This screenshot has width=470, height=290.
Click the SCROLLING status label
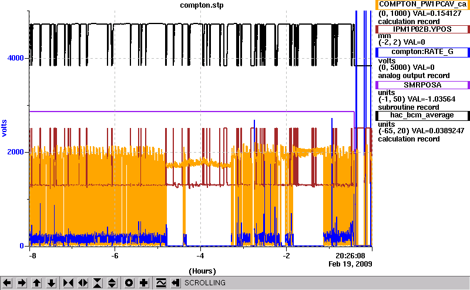pos(205,283)
